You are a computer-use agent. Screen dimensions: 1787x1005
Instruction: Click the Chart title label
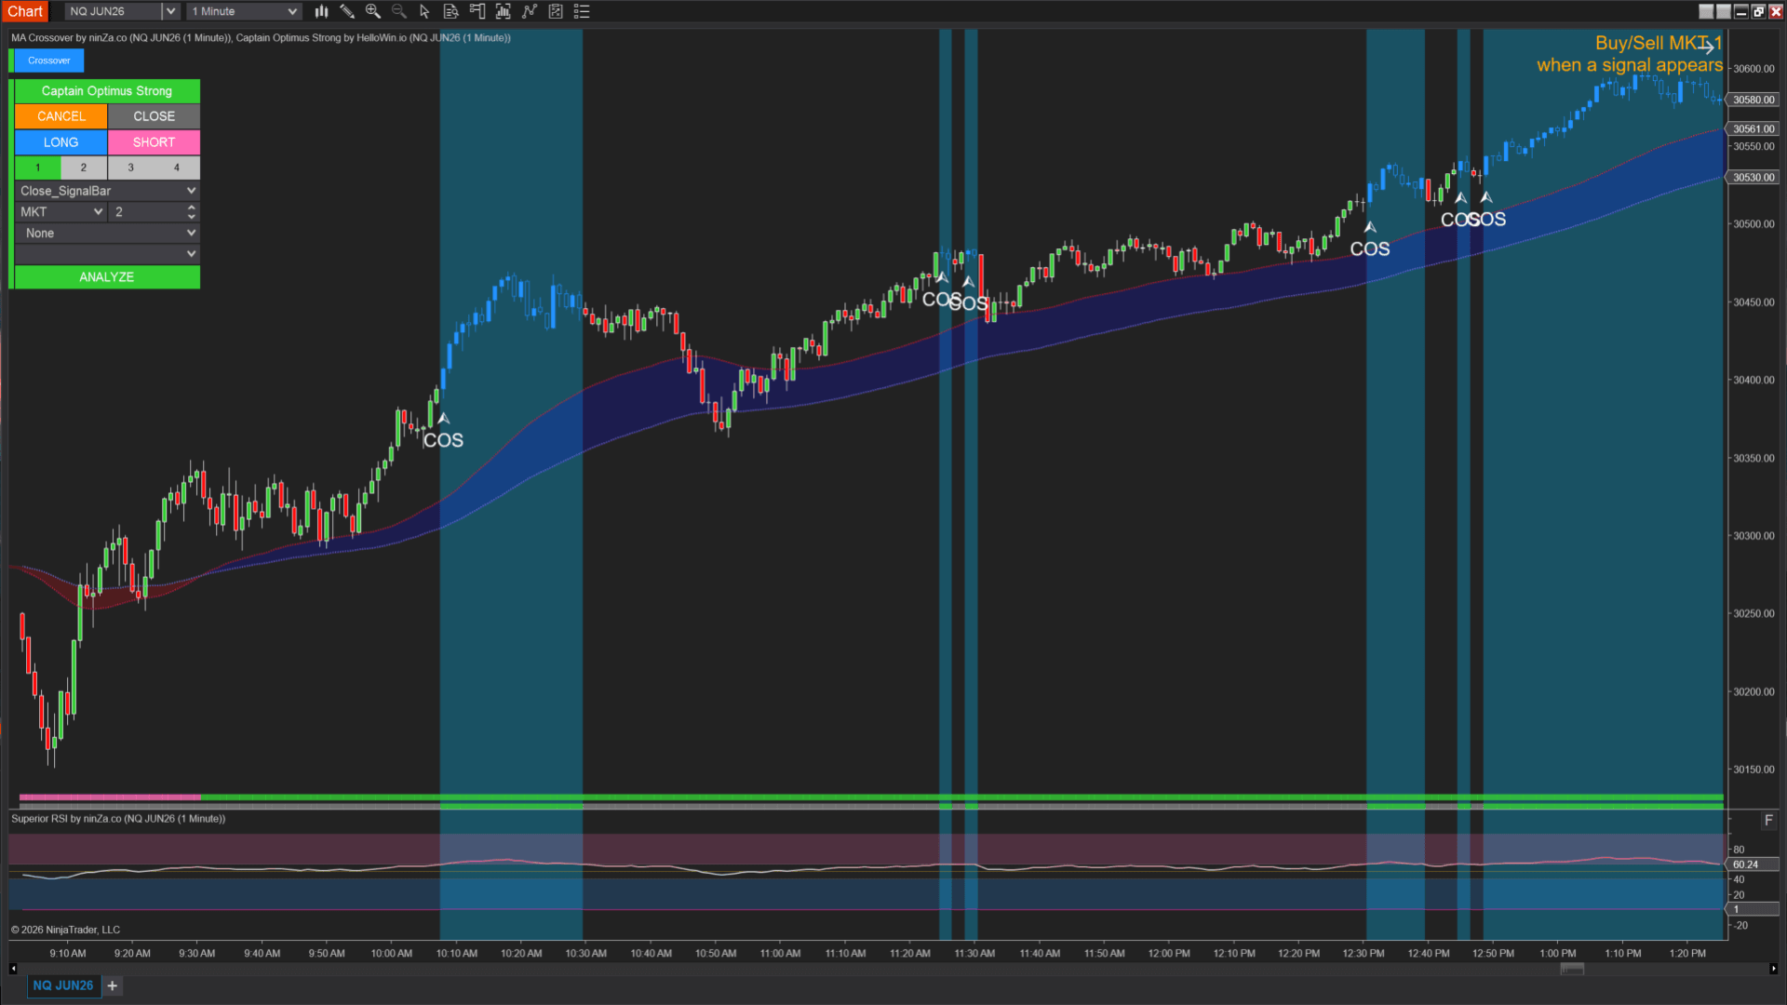coord(26,11)
